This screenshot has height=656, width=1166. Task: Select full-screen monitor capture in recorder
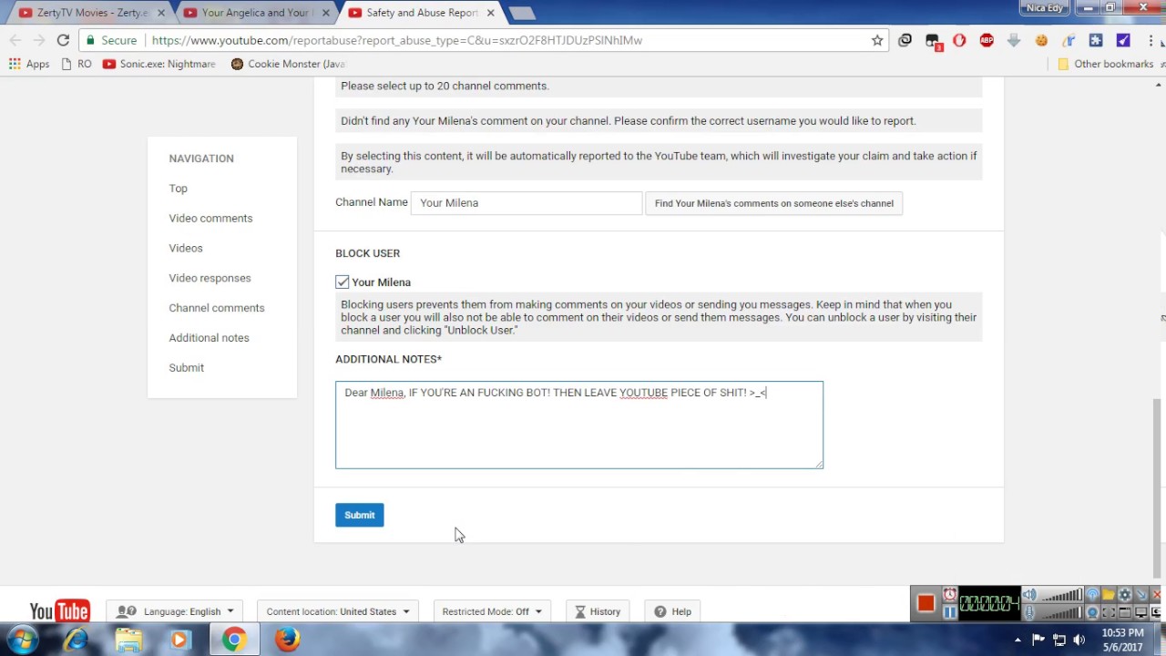click(1141, 612)
